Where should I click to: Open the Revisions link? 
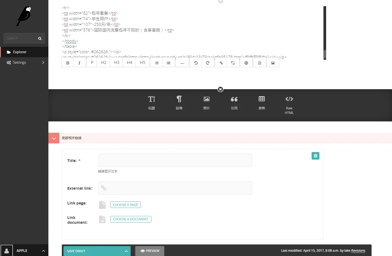pos(358,251)
